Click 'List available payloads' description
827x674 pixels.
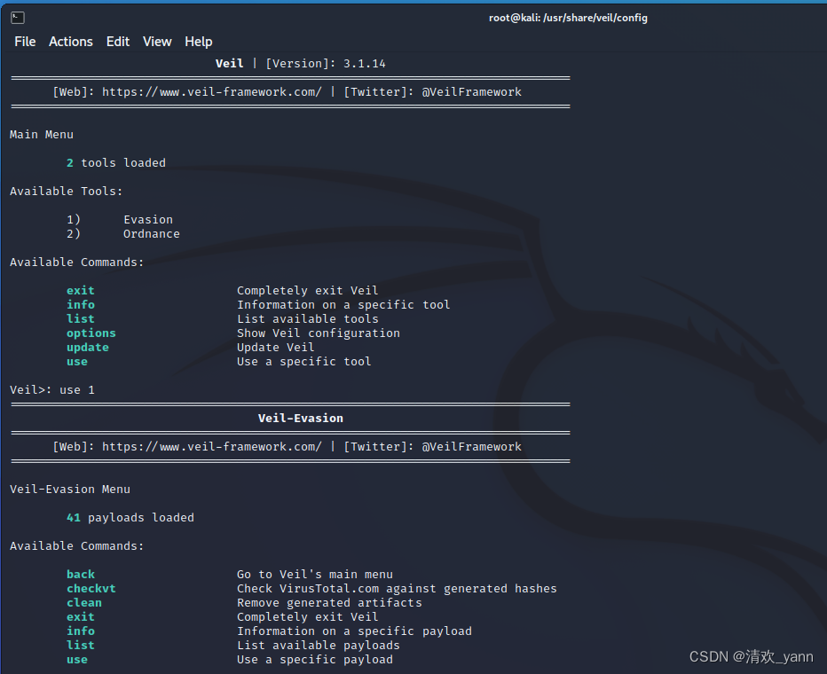(x=318, y=646)
